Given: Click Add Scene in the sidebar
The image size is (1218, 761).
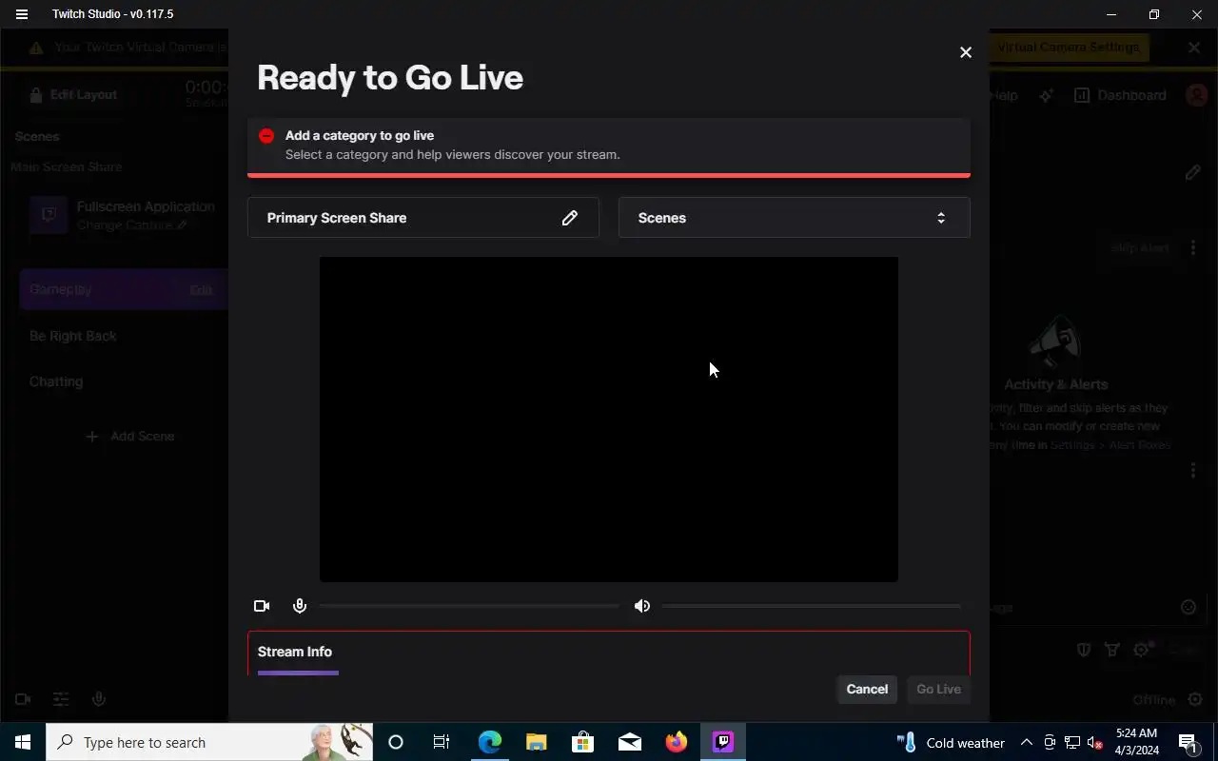Looking at the screenshot, I should [130, 437].
